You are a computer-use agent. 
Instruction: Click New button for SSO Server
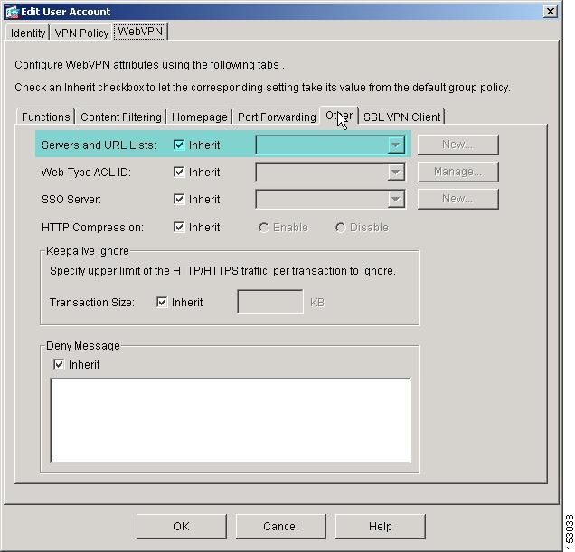click(x=458, y=199)
